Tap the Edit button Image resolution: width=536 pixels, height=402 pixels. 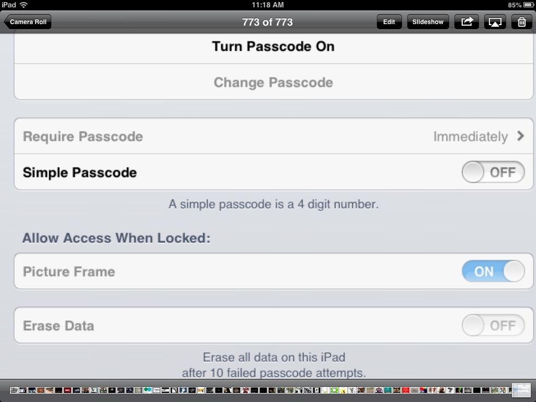coord(389,22)
